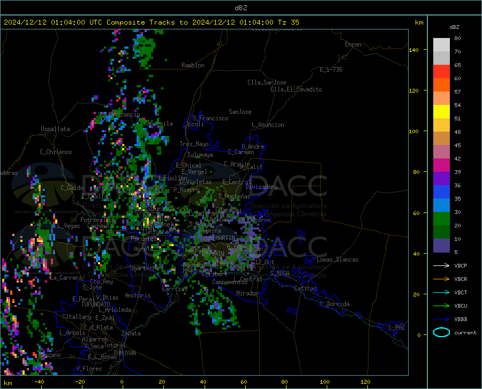
Task: Click the -40 km x-axis tick
Action: pos(39,382)
